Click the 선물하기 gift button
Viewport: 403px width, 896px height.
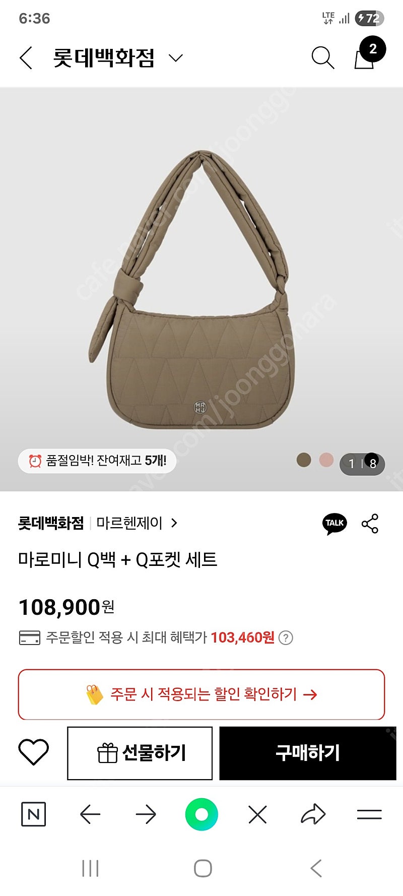(140, 753)
